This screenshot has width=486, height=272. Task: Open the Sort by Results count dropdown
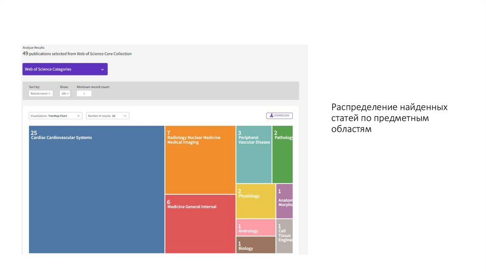[41, 93]
